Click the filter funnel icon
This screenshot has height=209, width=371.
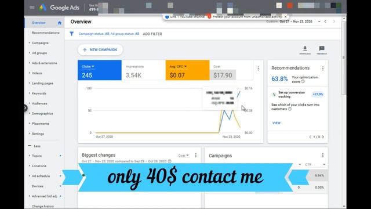click(x=71, y=34)
